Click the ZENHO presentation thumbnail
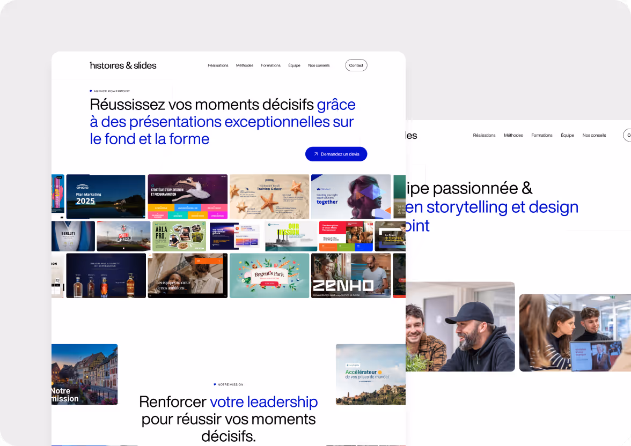This screenshot has height=446, width=631. pos(351,276)
